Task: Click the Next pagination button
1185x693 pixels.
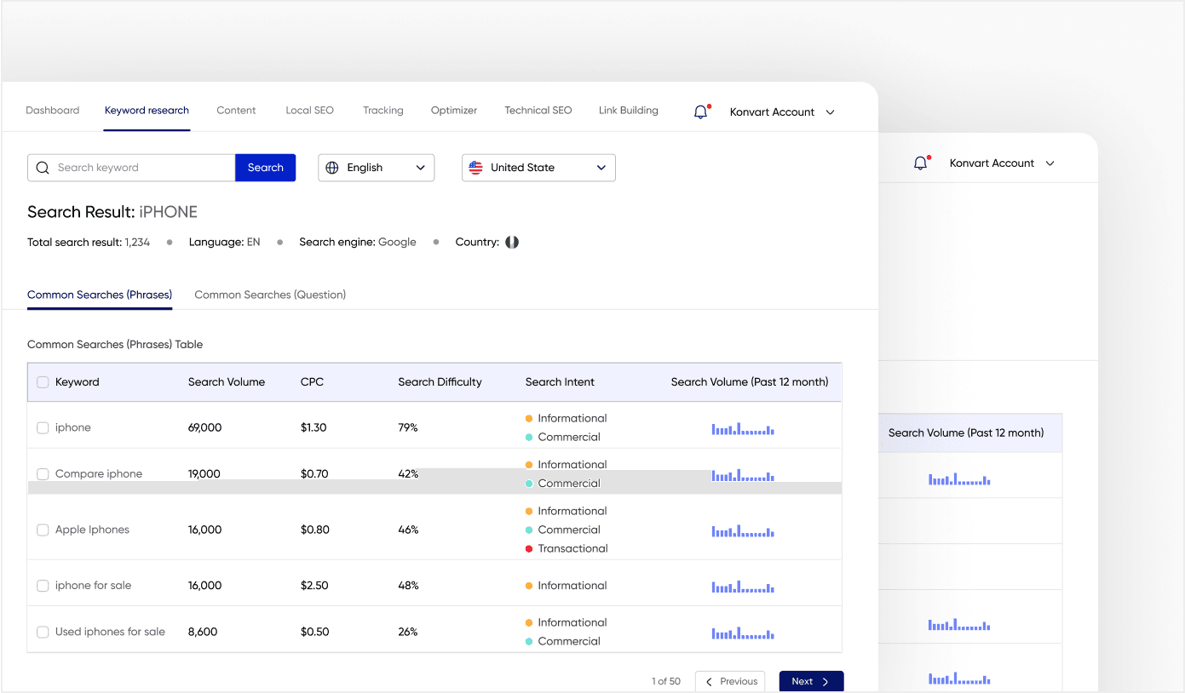Action: 810,681
